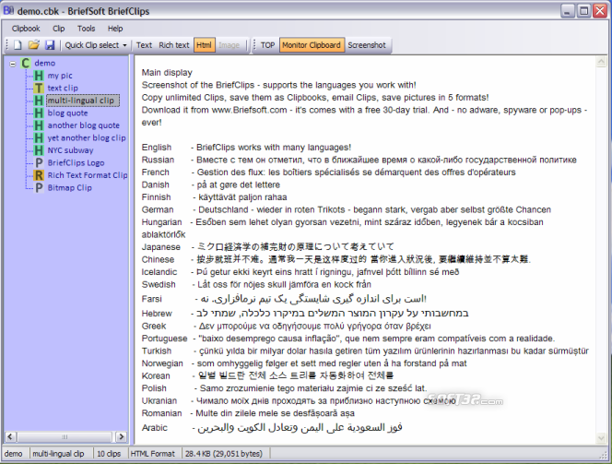612x464 pixels.
Task: Minimize the BriefClips window
Action: coord(568,11)
